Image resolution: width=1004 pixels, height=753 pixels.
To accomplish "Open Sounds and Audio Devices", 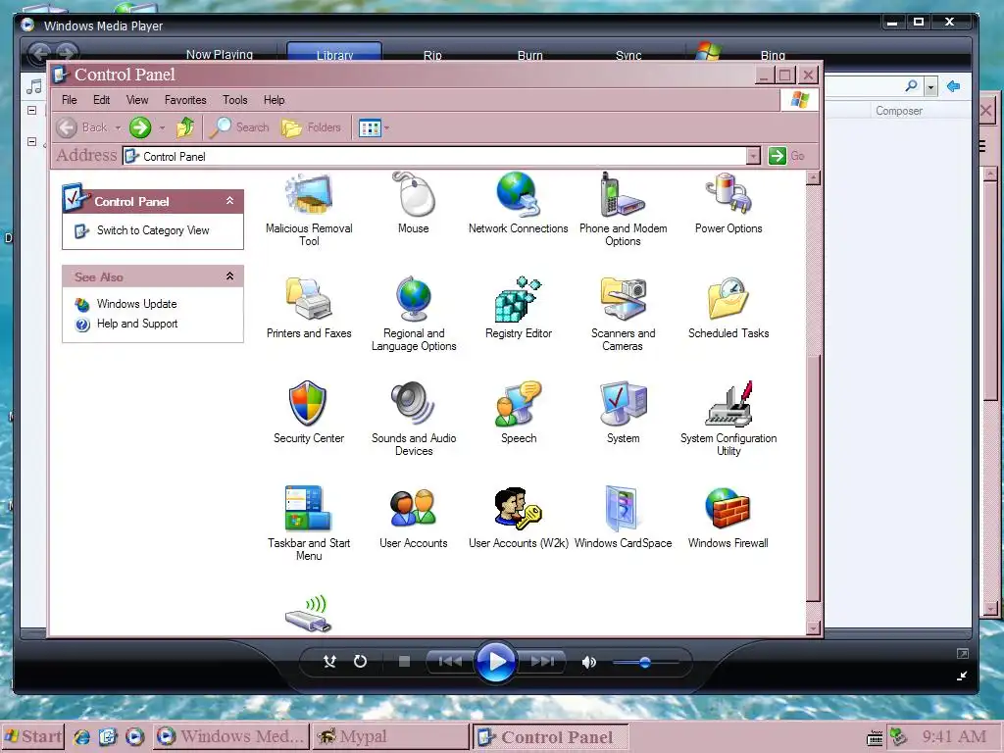I will [414, 419].
